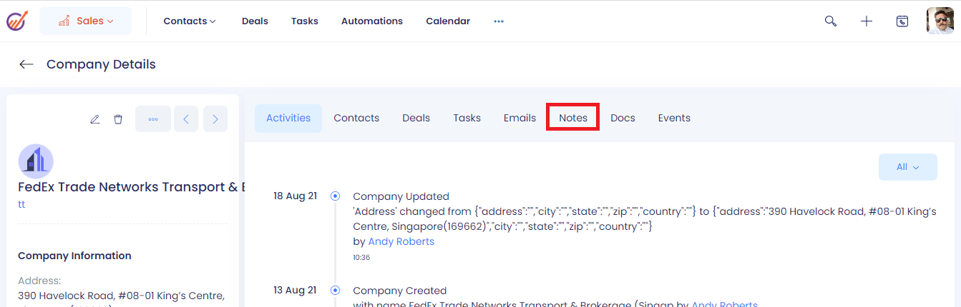The image size is (961, 307).
Task: Click Andy Roberts link under Company Updated
Action: [401, 241]
